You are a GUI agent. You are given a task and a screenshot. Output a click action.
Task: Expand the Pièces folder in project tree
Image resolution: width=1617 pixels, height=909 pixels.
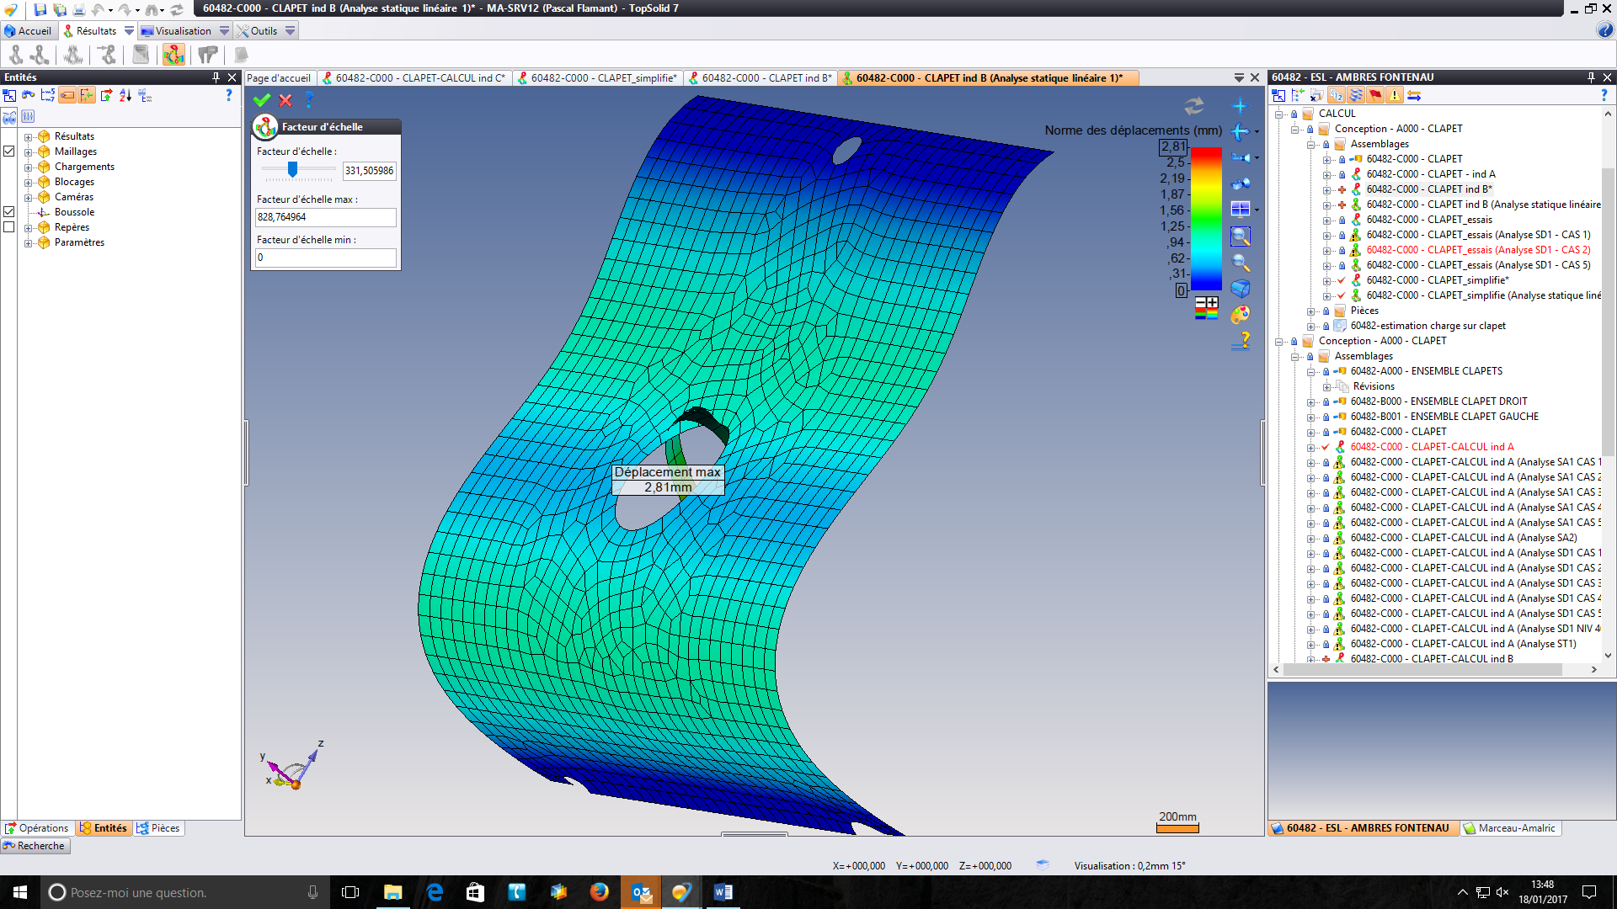coord(1311,311)
